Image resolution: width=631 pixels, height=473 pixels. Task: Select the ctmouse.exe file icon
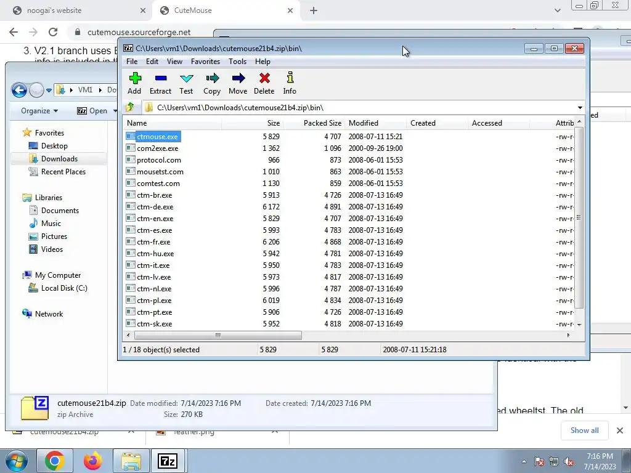point(131,136)
